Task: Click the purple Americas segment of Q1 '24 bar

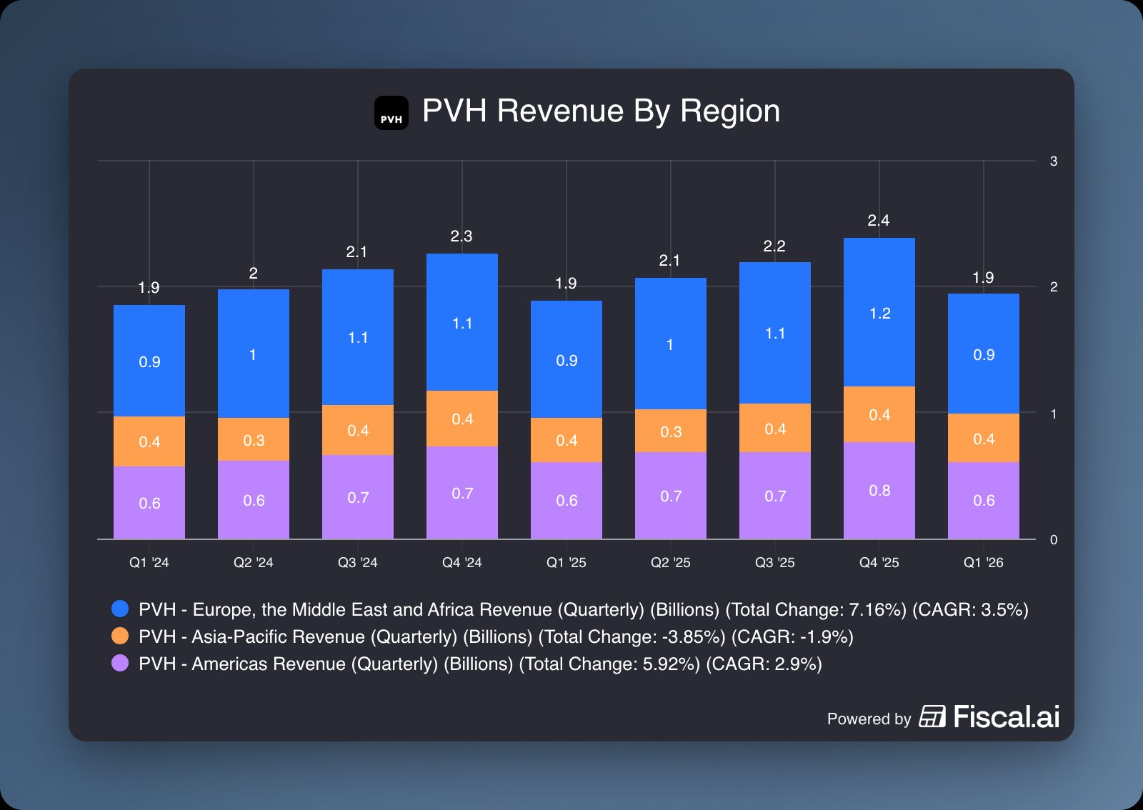Action: click(149, 503)
